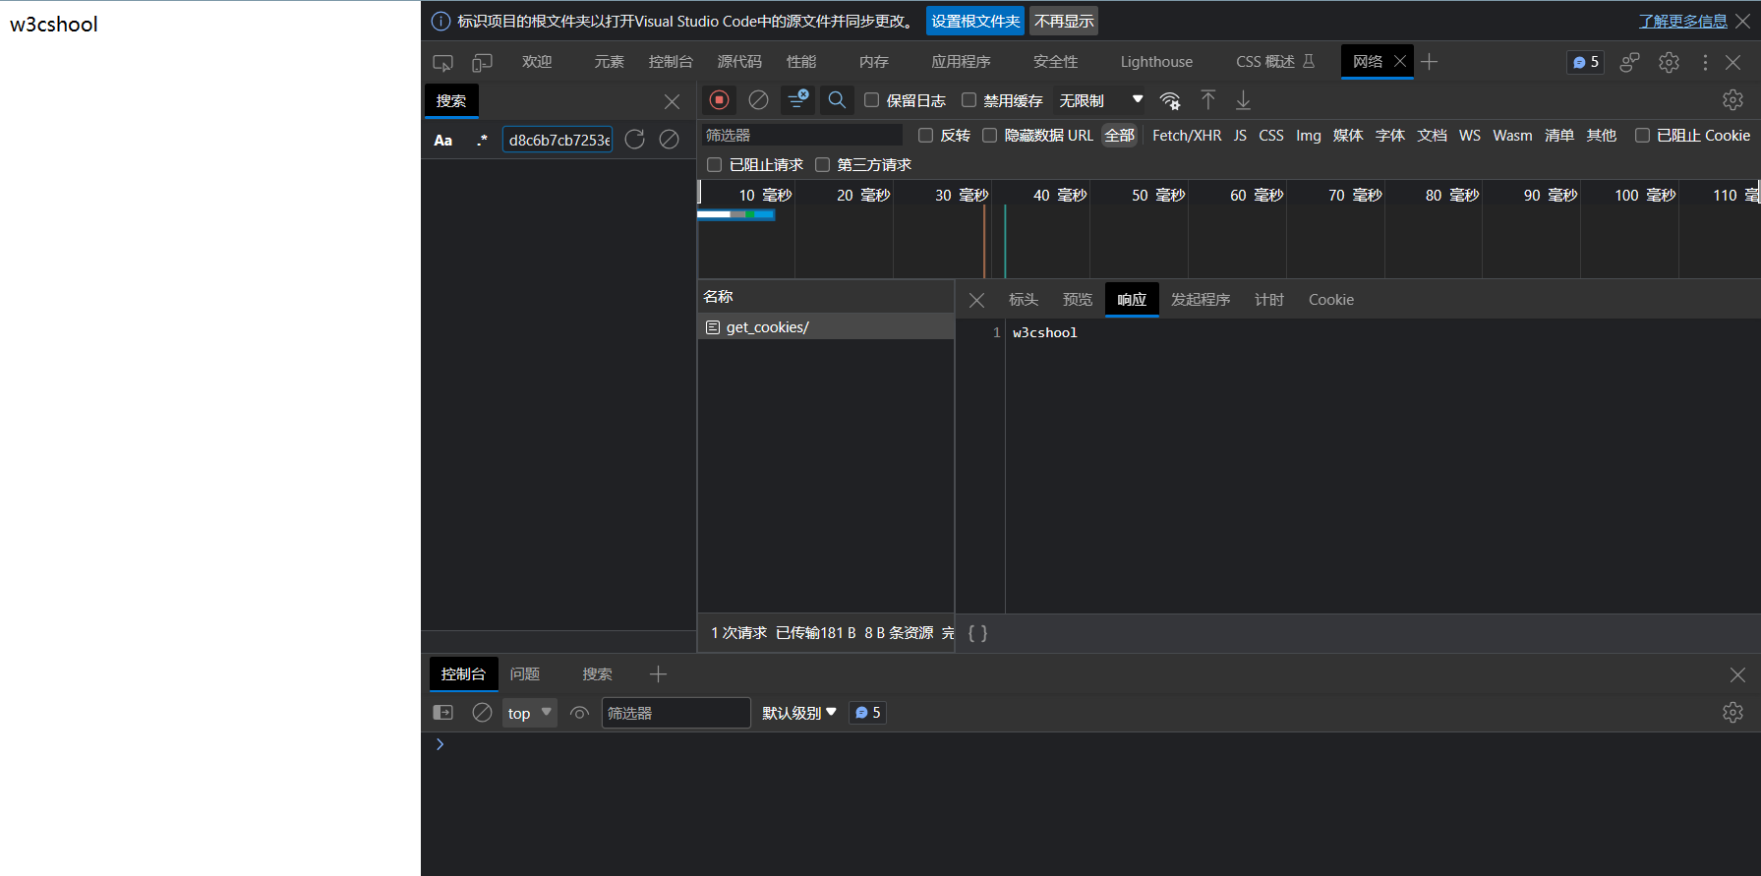Click the pretty print braces icon

[x=977, y=633]
